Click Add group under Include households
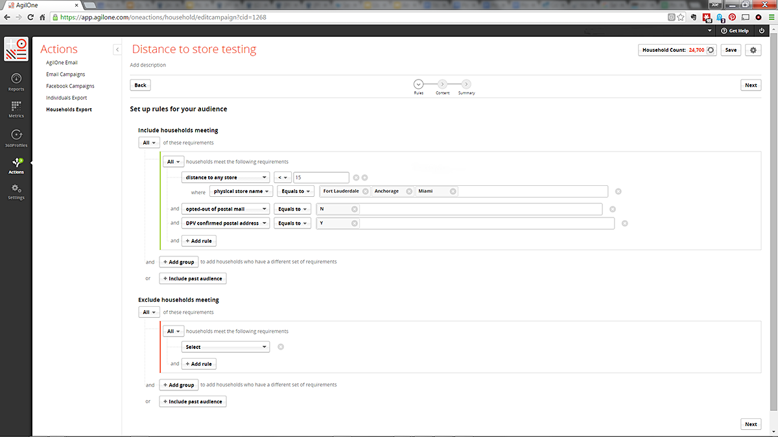This screenshot has height=437, width=778. tap(178, 262)
